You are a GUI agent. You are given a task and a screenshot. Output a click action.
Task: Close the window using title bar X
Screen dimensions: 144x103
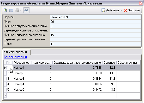tap(141, 3)
